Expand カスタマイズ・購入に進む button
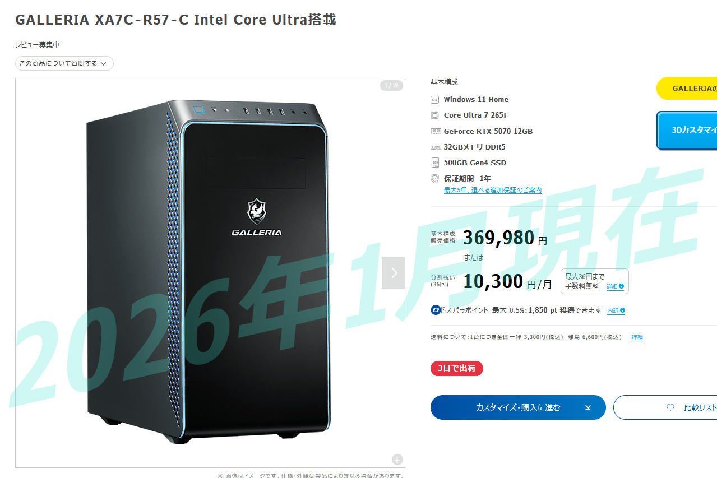 pyautogui.click(x=518, y=407)
